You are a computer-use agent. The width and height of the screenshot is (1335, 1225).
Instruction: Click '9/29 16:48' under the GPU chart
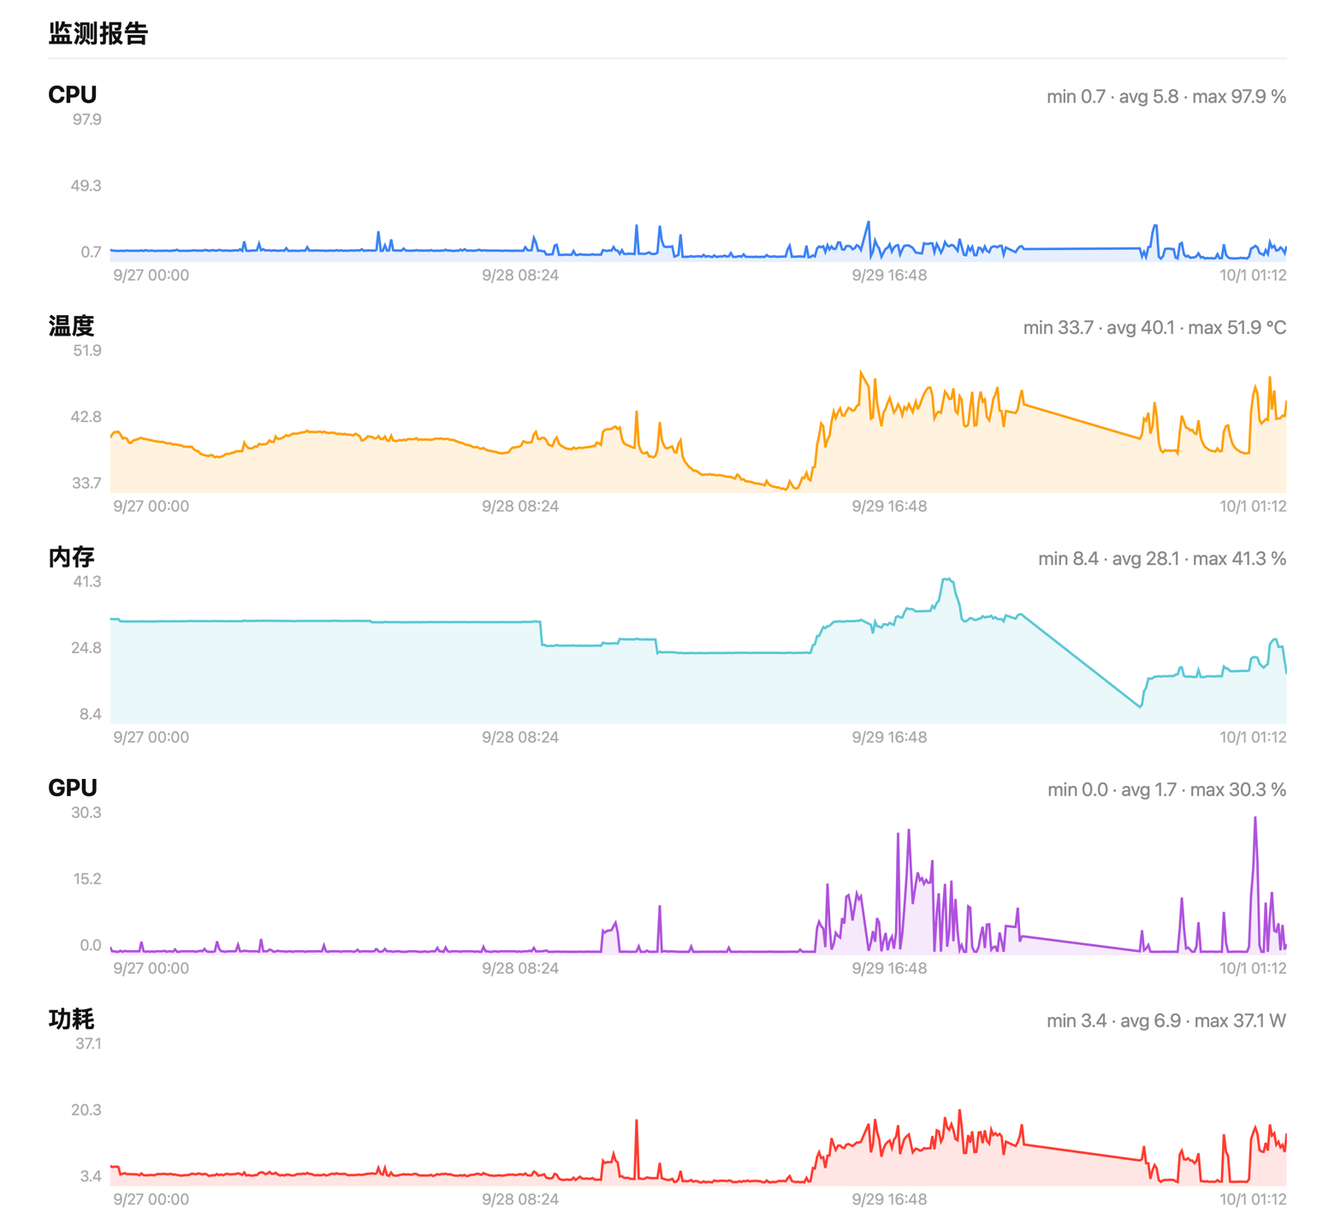(x=889, y=969)
